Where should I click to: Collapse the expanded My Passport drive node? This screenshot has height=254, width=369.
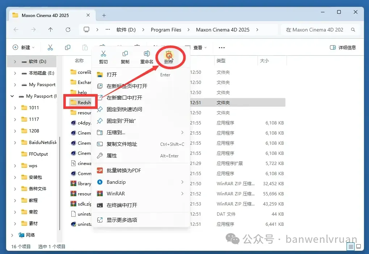[12, 96]
